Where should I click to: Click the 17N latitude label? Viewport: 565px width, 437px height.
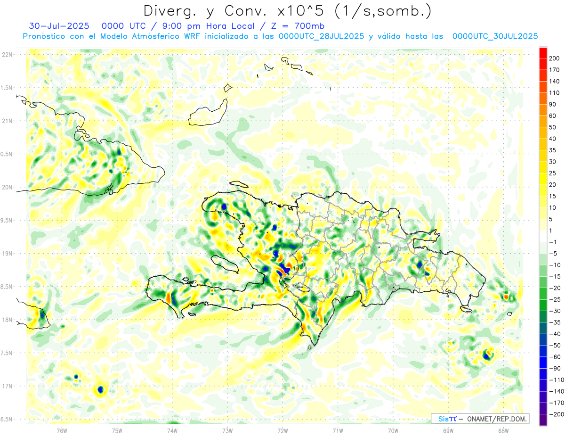[7, 386]
